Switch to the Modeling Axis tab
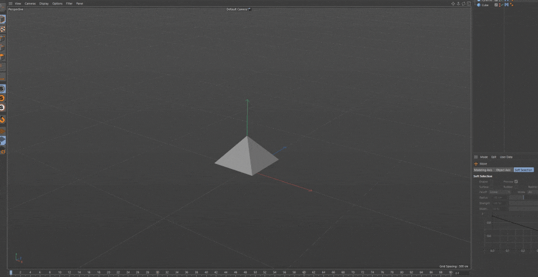 coord(483,170)
